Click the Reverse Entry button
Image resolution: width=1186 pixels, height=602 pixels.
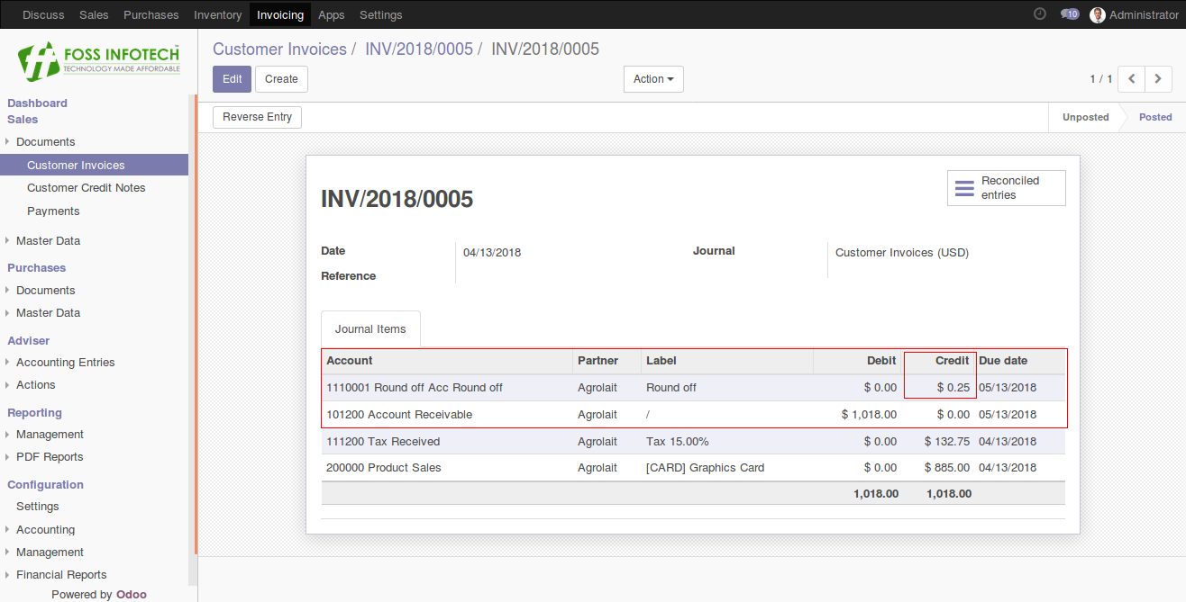click(x=258, y=117)
